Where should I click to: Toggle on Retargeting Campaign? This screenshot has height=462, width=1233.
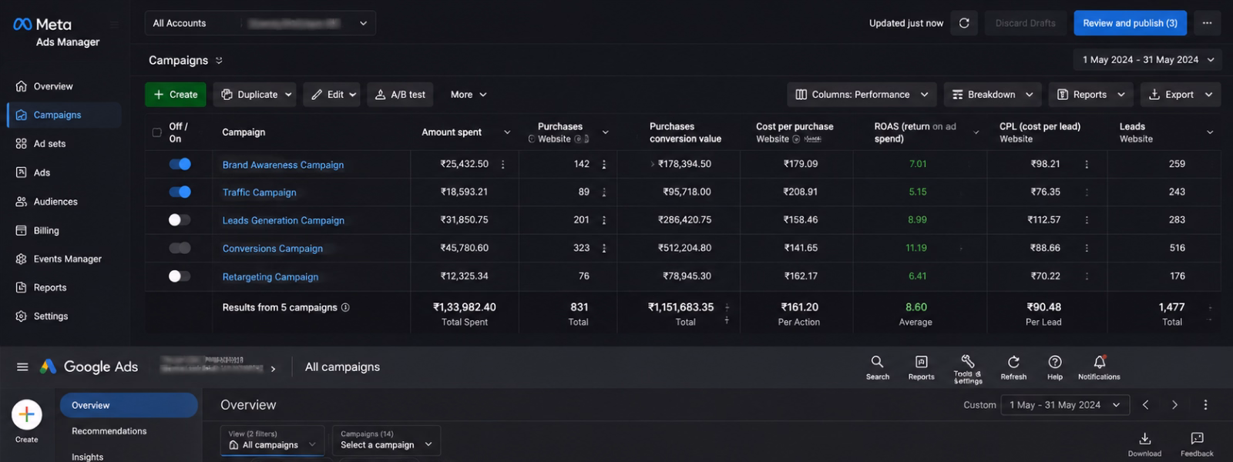pyautogui.click(x=180, y=276)
